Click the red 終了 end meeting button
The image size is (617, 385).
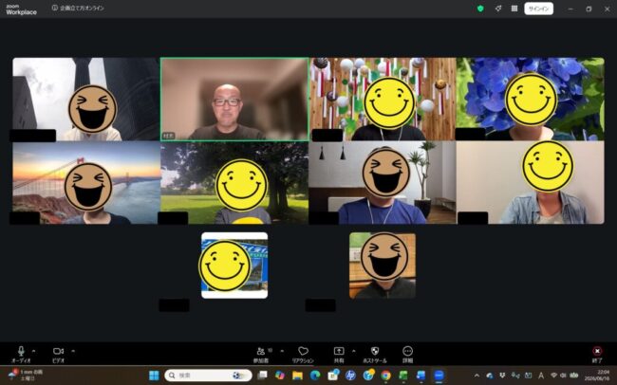tap(597, 354)
